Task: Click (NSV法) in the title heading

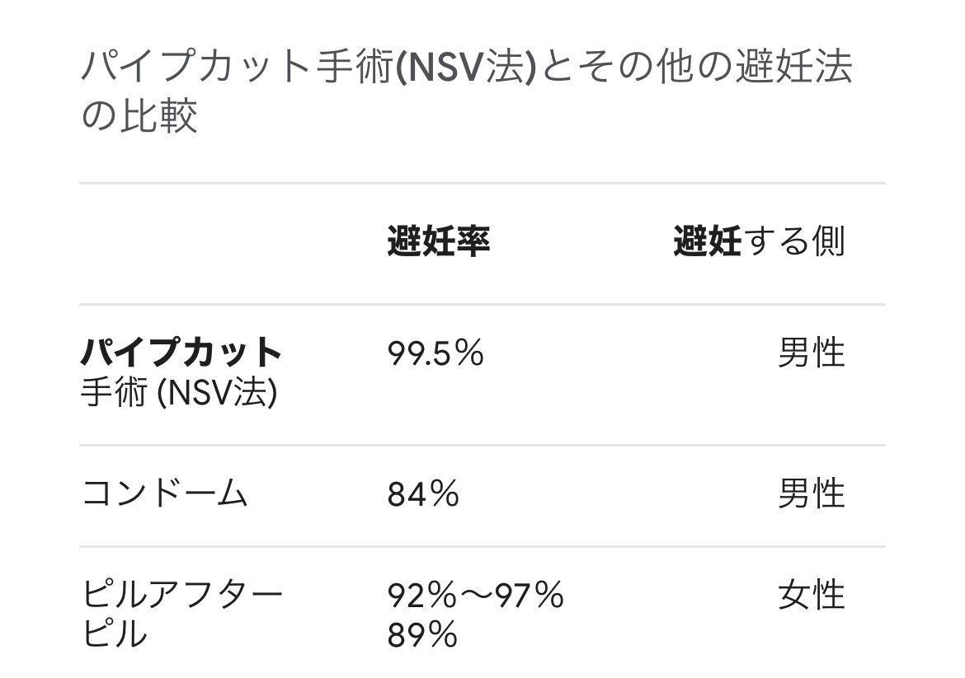Action: click(467, 68)
